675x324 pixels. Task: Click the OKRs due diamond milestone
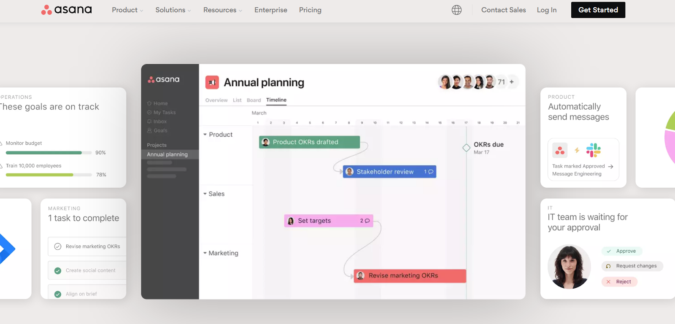tap(466, 148)
